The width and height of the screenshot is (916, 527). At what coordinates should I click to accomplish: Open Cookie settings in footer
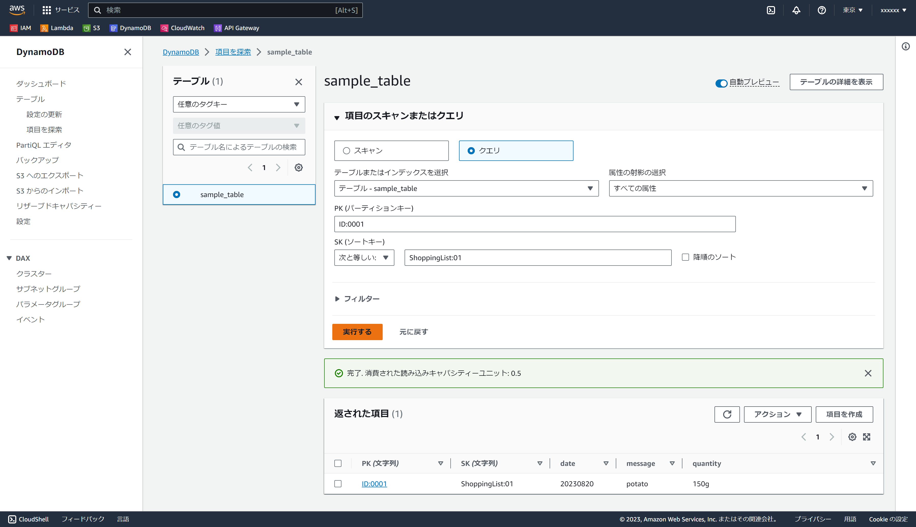(888, 519)
